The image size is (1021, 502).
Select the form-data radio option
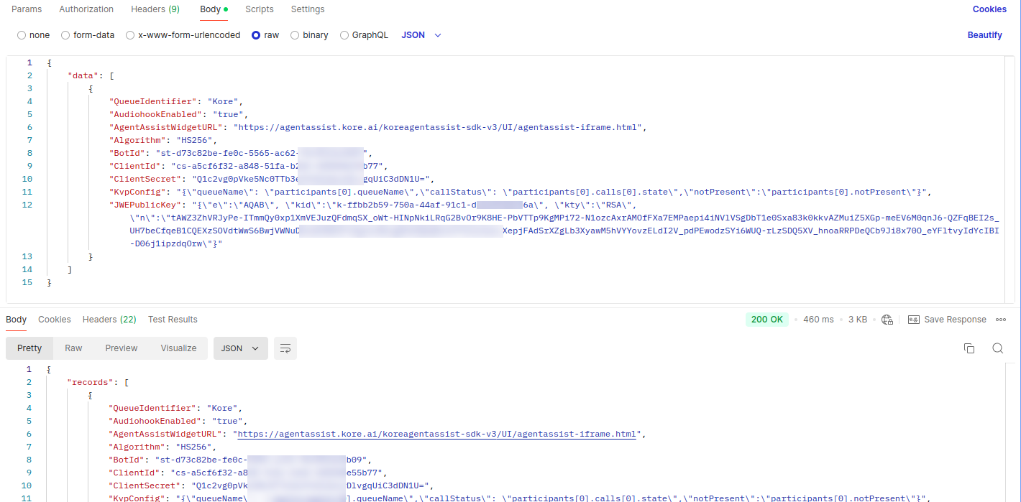[x=88, y=35]
